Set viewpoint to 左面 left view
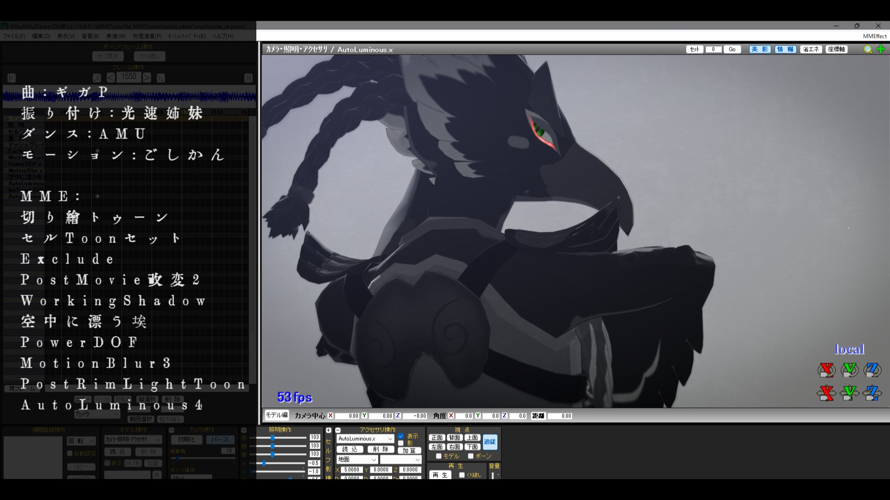Screen dimensions: 890x500 tap(437, 447)
